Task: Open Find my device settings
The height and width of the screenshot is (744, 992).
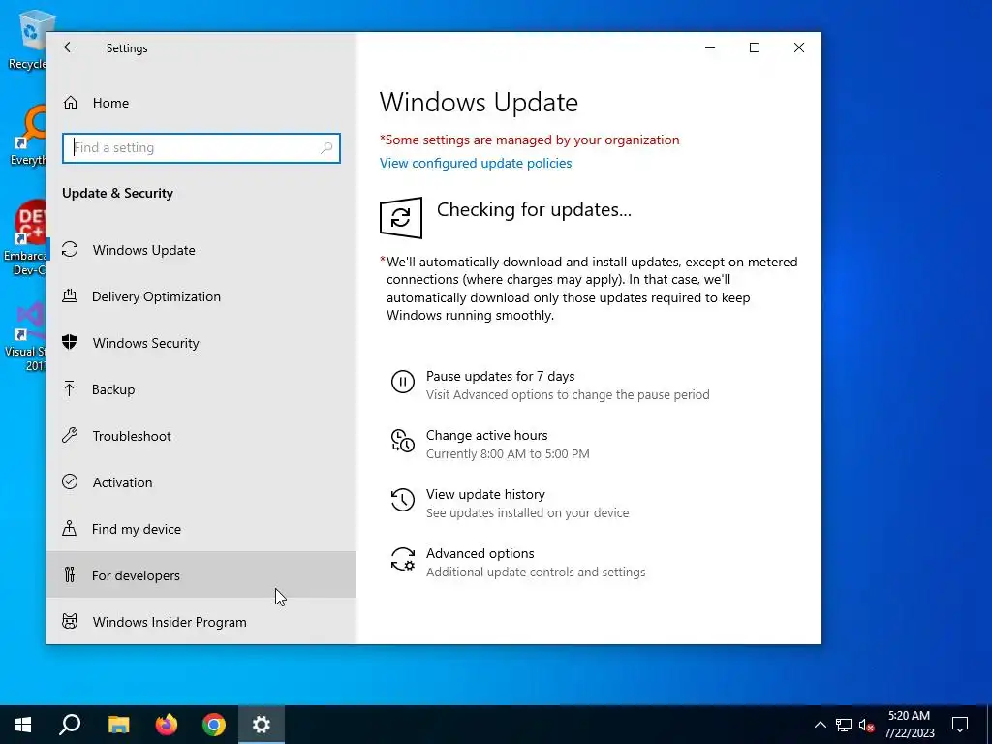Action: pos(201,529)
